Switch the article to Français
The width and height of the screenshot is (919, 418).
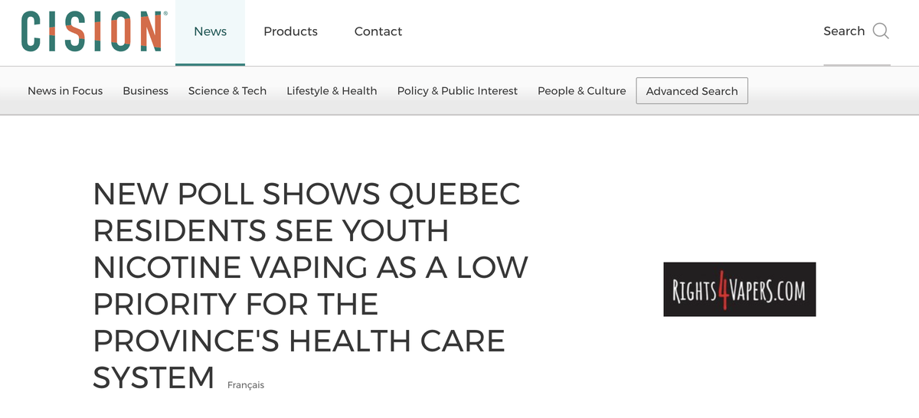coord(246,385)
